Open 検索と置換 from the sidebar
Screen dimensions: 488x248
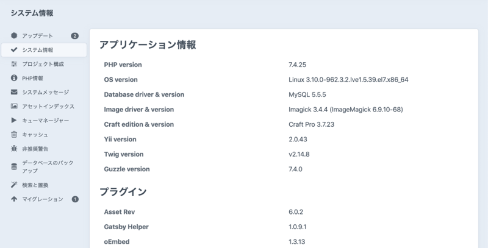coord(35,185)
